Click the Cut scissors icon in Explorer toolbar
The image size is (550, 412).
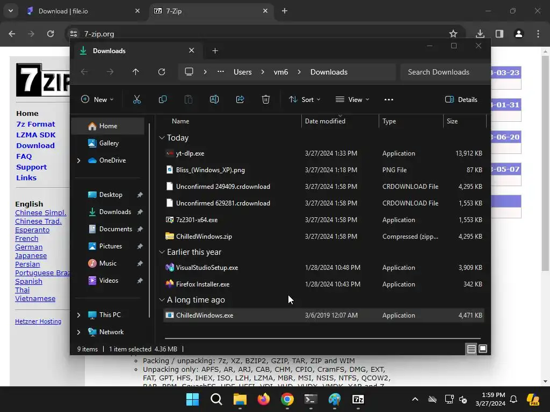[x=137, y=99]
